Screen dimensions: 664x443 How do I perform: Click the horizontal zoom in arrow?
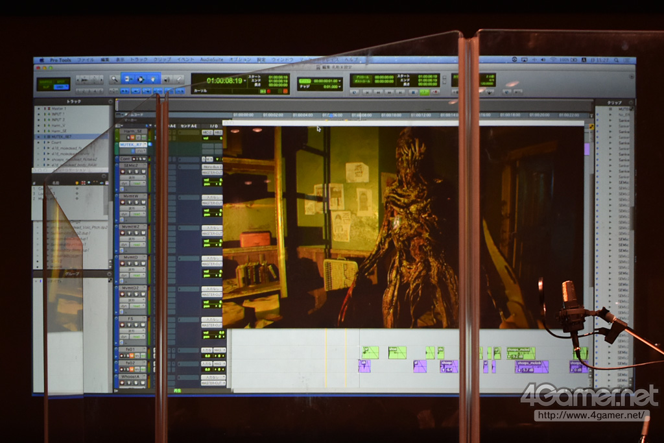pyautogui.click(x=102, y=80)
